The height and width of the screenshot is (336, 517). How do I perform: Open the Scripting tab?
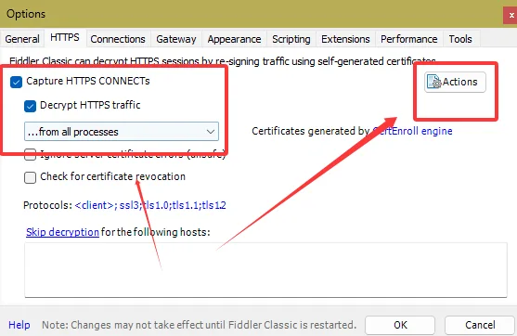[291, 39]
